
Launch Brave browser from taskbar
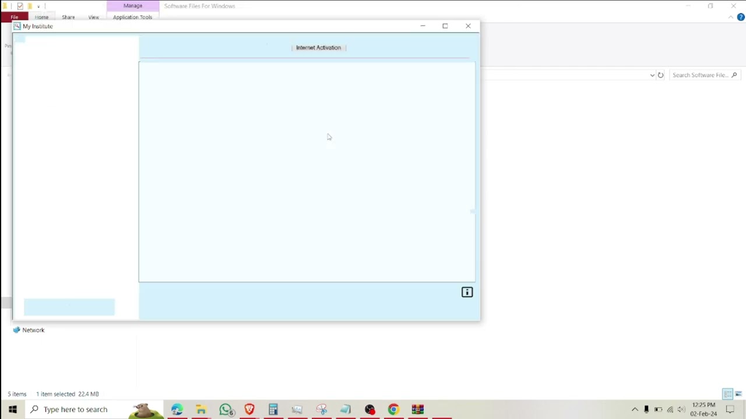pos(249,409)
